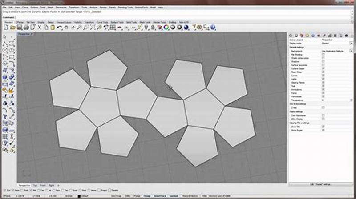Screen dimensions: 356x199
Task: Click the Layers stack icon in toolbar
Action: pos(160,28)
